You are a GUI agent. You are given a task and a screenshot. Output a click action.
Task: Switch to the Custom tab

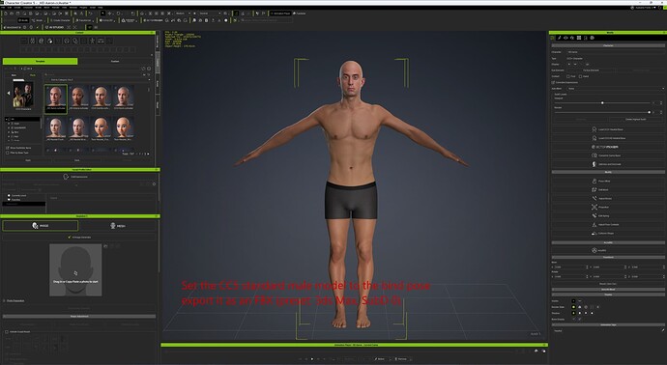click(x=115, y=61)
